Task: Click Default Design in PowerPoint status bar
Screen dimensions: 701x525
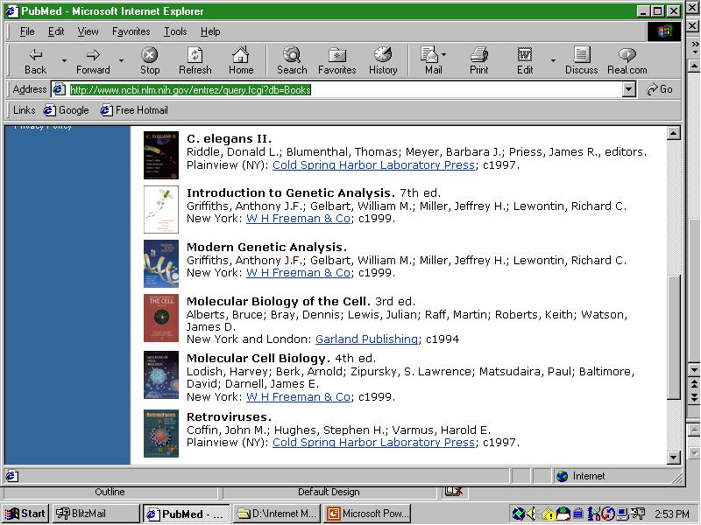Action: pyautogui.click(x=329, y=492)
